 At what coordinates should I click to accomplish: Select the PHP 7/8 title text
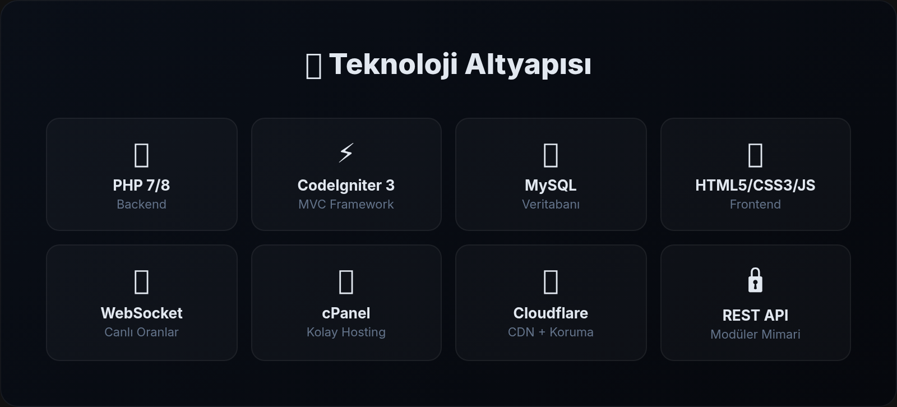[x=141, y=186]
